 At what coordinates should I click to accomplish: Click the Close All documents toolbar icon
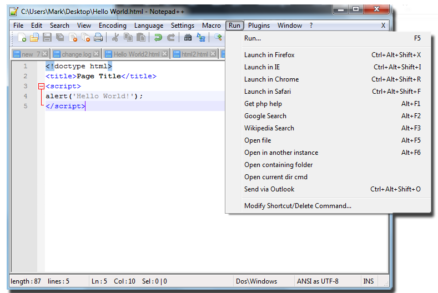click(x=85, y=37)
